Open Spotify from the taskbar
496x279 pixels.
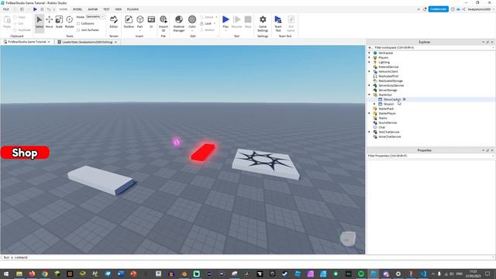click(x=361, y=274)
